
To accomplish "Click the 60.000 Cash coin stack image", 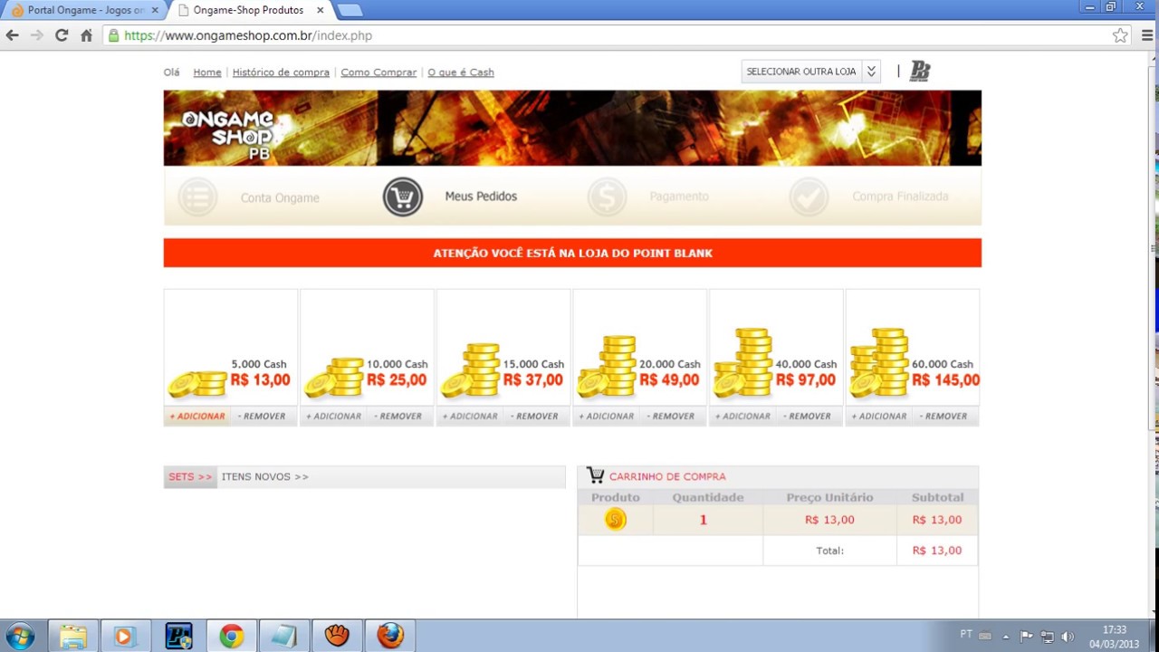I will click(879, 363).
